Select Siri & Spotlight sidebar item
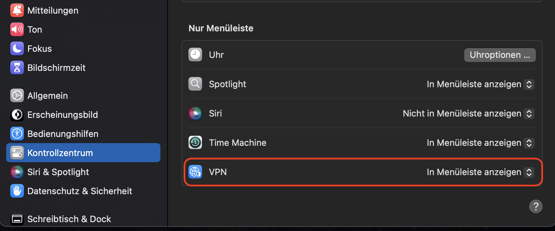555x231 pixels. pos(58,172)
